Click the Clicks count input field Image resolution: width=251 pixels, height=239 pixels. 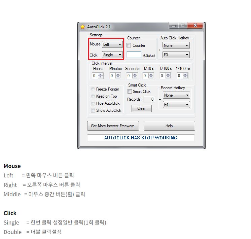pyautogui.click(x=134, y=55)
